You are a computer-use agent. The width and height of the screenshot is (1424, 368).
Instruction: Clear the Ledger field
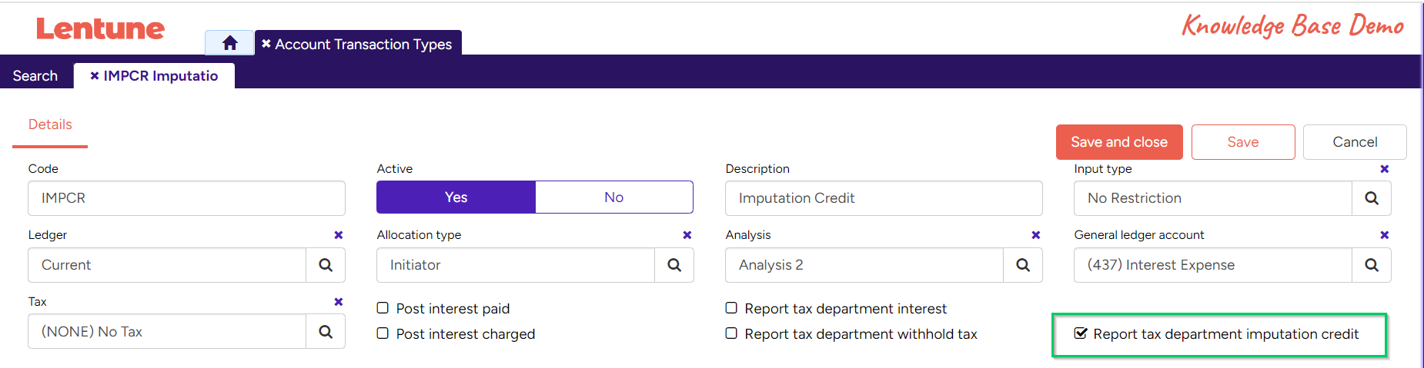338,235
